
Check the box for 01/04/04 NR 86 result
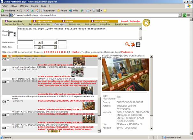pos(8,70)
